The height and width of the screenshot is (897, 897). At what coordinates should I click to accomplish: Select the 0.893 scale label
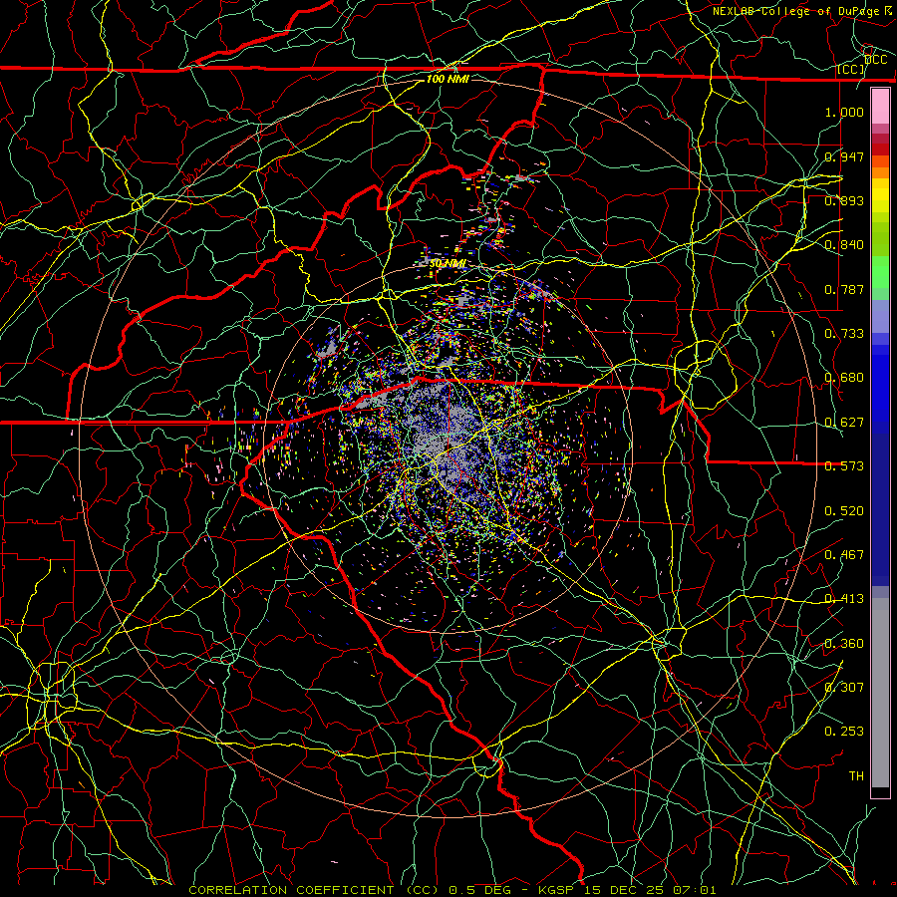(844, 200)
